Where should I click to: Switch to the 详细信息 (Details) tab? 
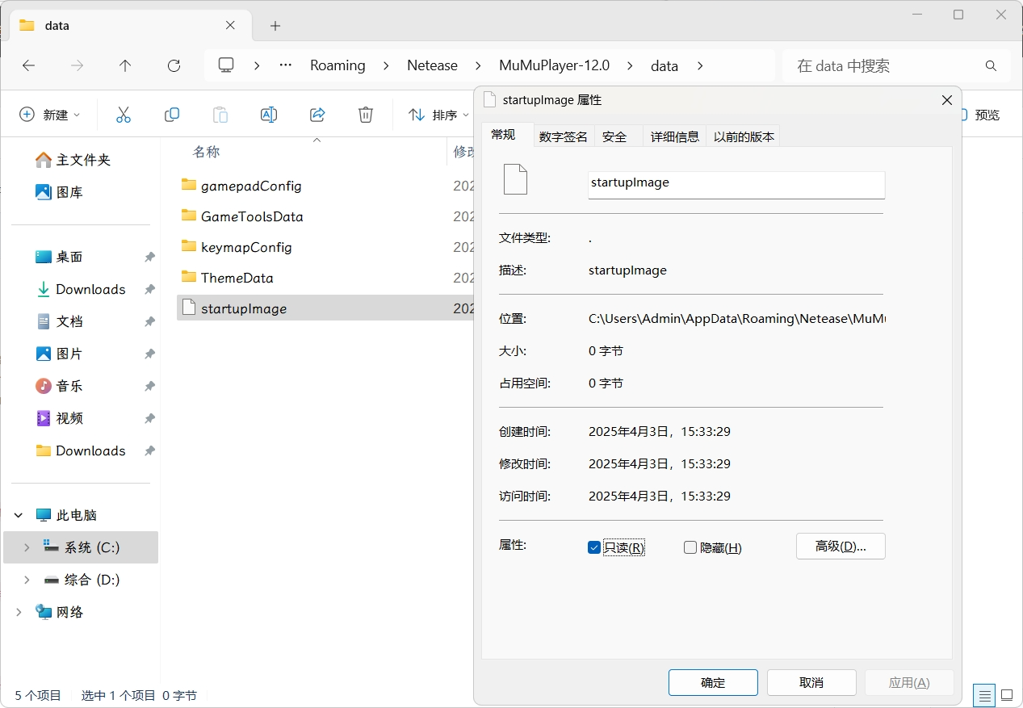[674, 136]
